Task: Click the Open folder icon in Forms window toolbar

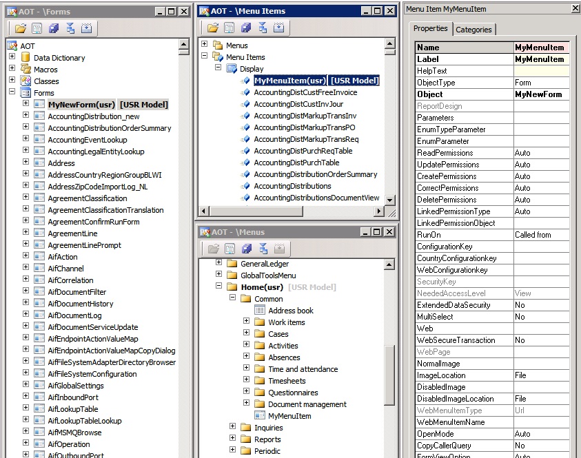Action: coord(21,28)
